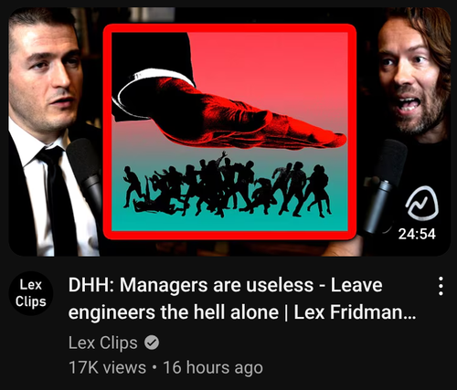Click the second title line starting with engineers
This screenshot has width=457, height=390.
[x=242, y=312]
